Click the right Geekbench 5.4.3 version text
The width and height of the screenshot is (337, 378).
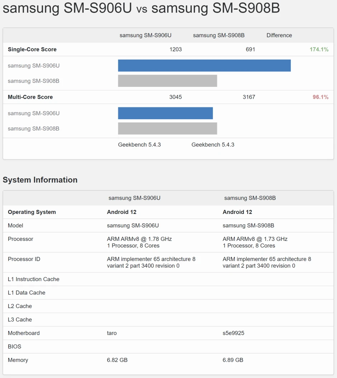tap(213, 145)
